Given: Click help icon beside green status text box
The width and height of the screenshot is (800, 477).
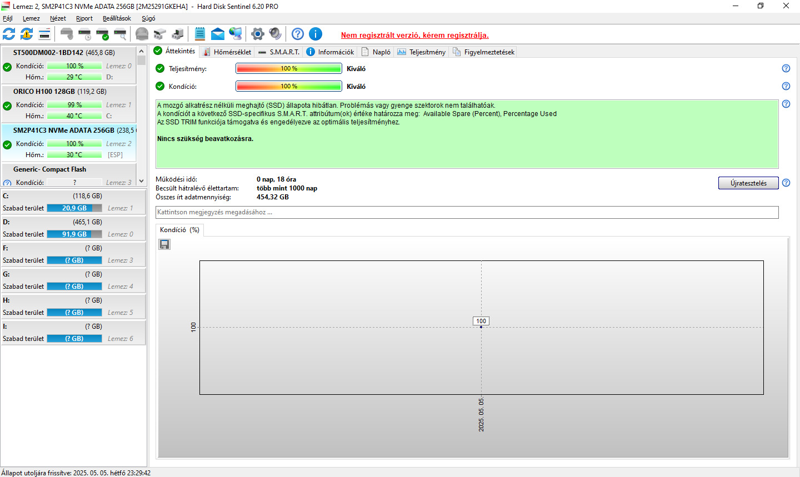Looking at the screenshot, I should [786, 104].
